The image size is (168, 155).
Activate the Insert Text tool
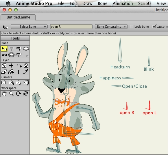pyautogui.click(x=19, y=72)
